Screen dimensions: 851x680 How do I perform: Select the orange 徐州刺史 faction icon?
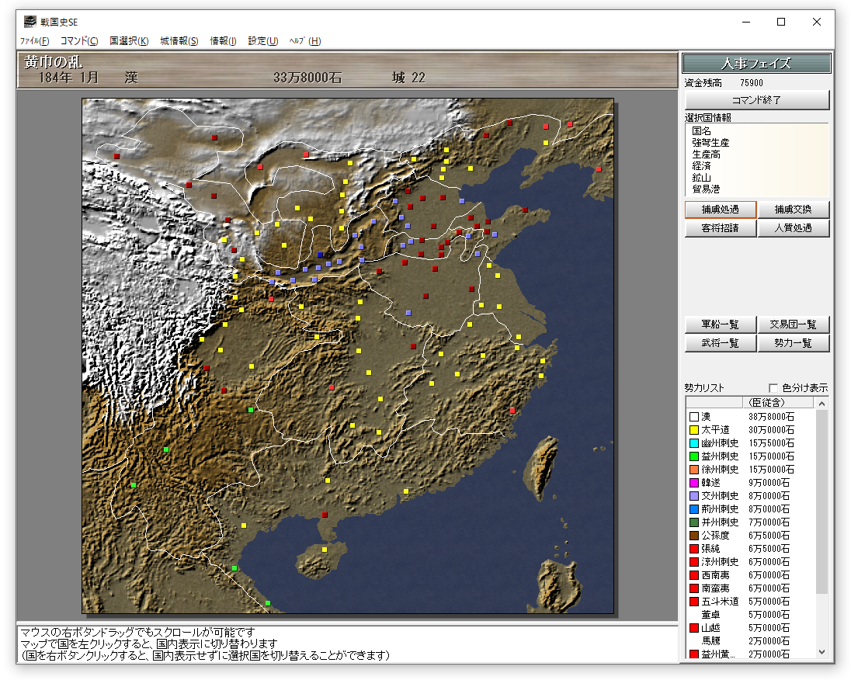coord(693,470)
